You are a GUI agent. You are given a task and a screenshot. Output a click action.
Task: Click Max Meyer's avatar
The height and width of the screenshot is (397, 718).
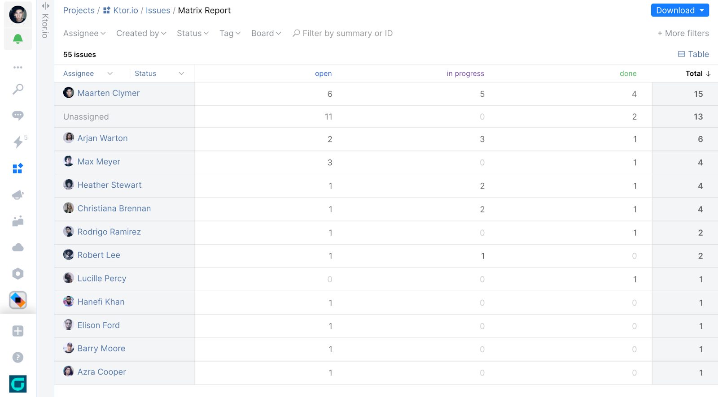point(69,161)
